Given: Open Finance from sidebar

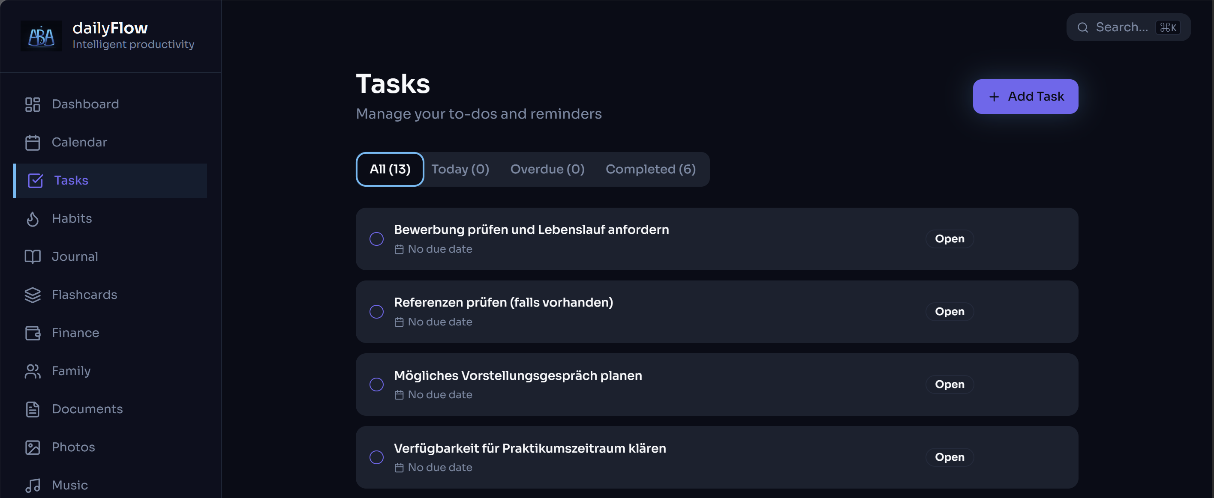Looking at the screenshot, I should [x=110, y=333].
